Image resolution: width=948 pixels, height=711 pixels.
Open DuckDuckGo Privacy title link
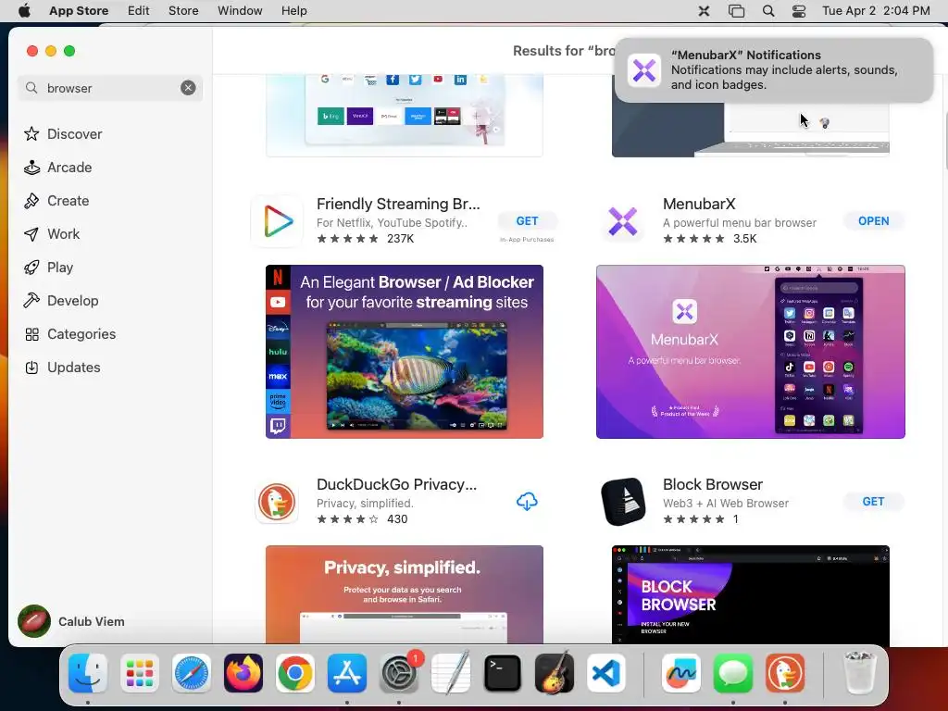396,484
